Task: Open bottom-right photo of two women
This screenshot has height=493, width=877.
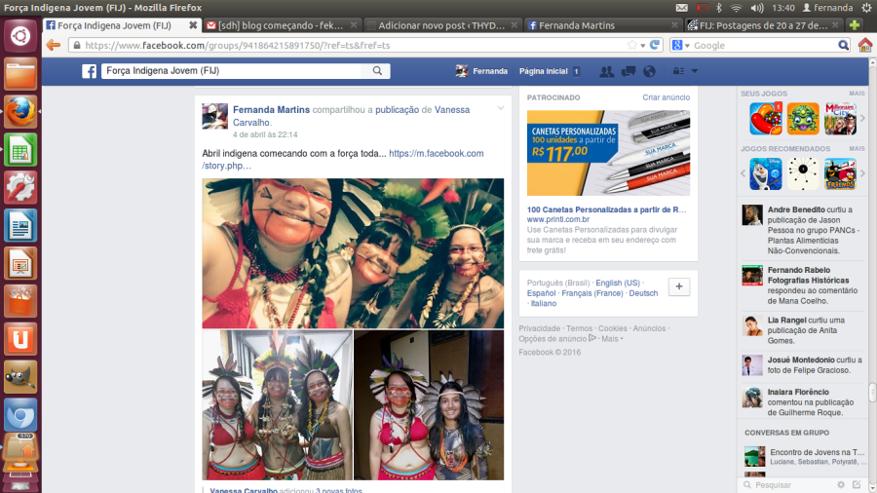Action: (429, 404)
